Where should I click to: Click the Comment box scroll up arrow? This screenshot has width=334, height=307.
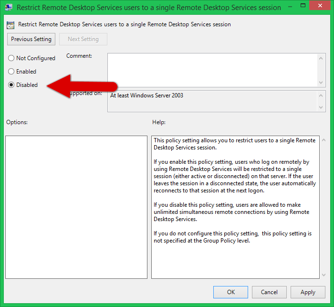pyautogui.click(x=322, y=58)
